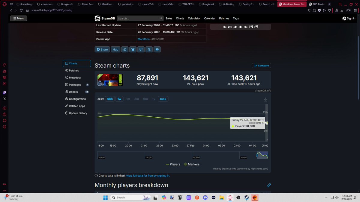
Task: Set chart zoom to 3m
Action: (136, 99)
